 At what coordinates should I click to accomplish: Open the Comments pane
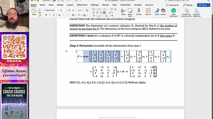[172, 5]
